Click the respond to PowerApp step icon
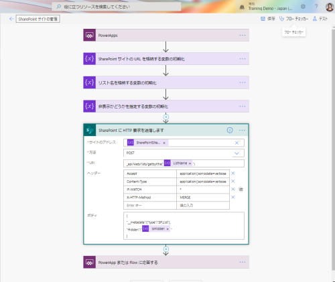This screenshot has width=335, height=282. click(90, 262)
